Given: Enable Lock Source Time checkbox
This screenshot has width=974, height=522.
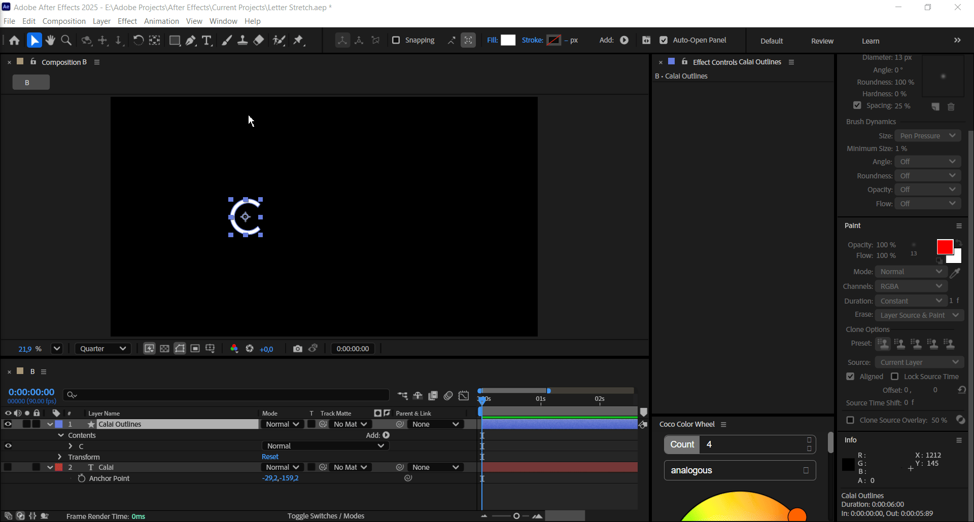Looking at the screenshot, I should click(895, 377).
